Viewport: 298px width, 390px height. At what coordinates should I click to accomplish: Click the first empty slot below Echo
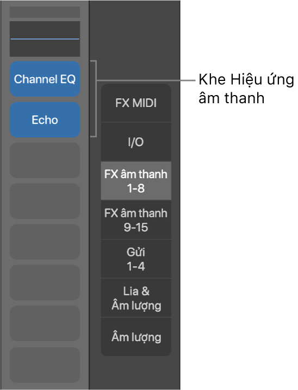click(45, 160)
